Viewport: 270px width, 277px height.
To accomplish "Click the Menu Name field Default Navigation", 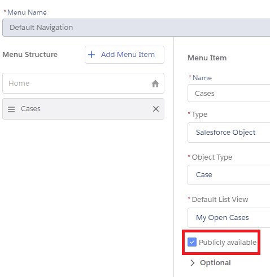I will [136, 28].
